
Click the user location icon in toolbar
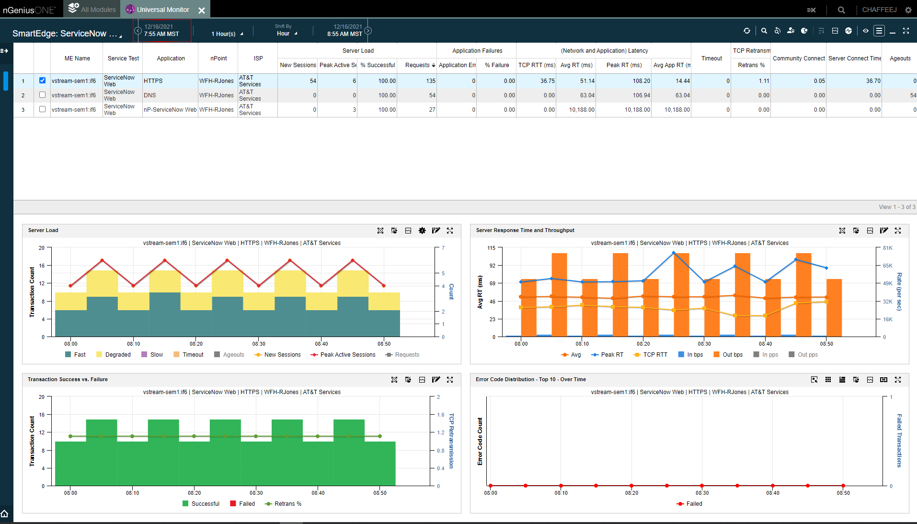point(791,31)
